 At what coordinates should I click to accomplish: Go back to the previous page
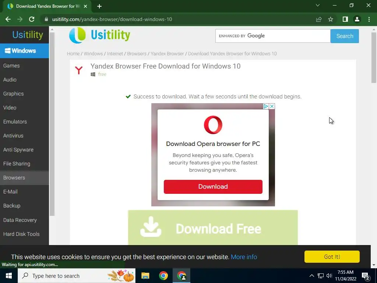click(x=8, y=19)
